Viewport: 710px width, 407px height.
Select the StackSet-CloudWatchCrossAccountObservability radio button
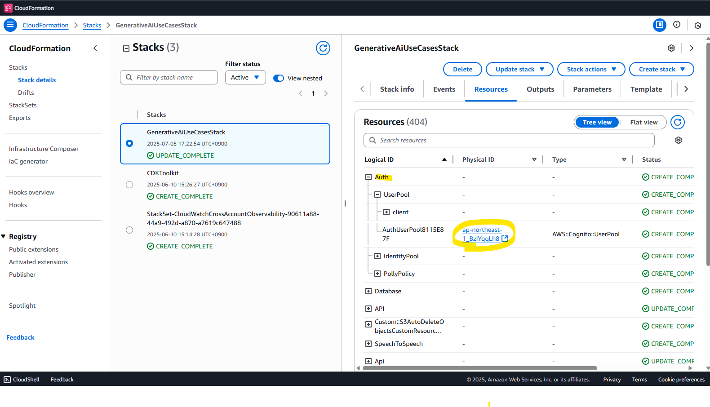[129, 230]
